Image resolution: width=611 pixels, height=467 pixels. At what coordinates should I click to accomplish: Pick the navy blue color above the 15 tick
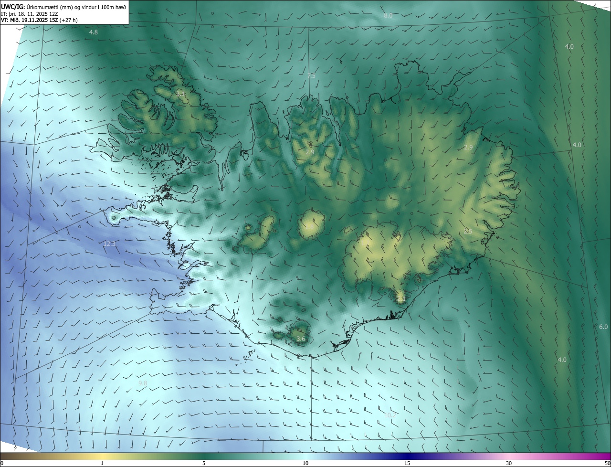407,456
